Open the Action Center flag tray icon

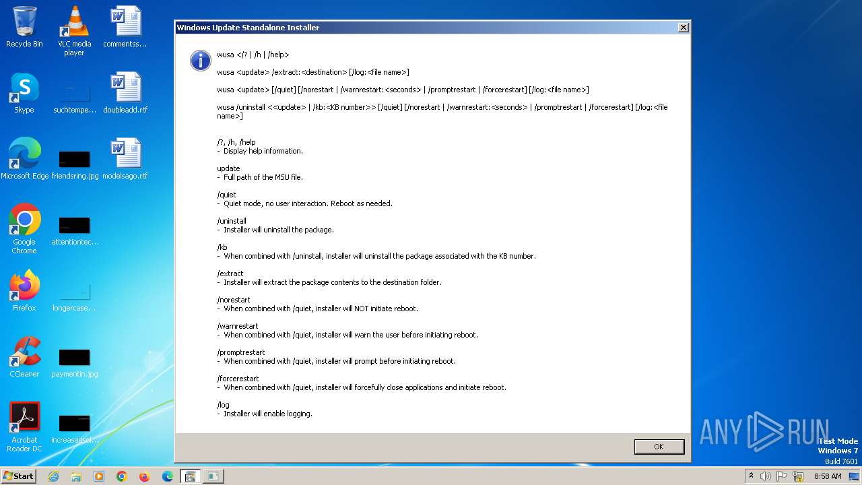point(782,476)
